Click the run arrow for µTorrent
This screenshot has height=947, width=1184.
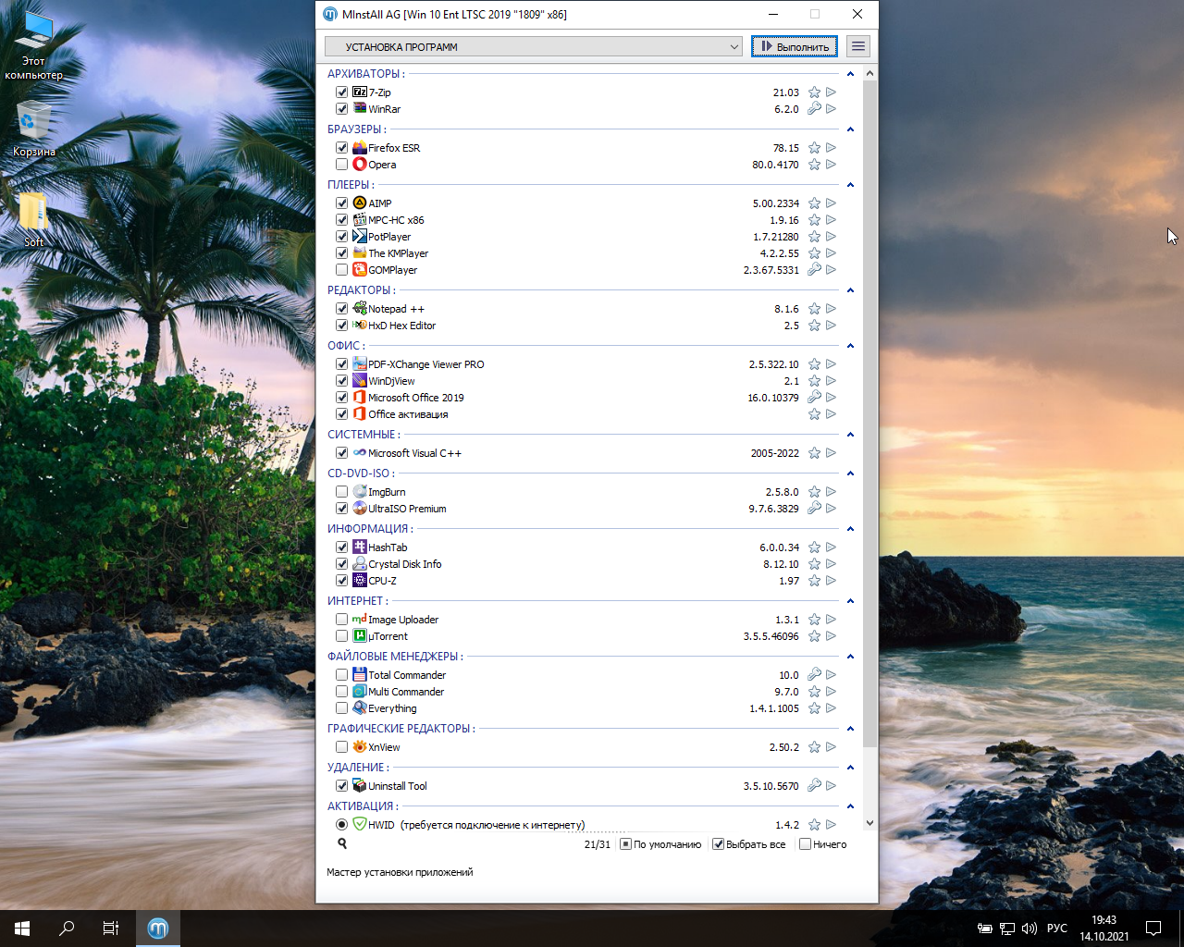pos(831,636)
